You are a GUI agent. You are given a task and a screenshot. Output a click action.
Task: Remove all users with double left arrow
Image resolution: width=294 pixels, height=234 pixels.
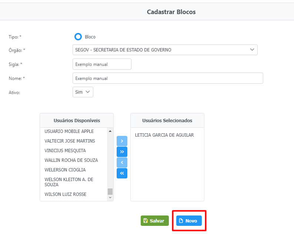[122, 173]
